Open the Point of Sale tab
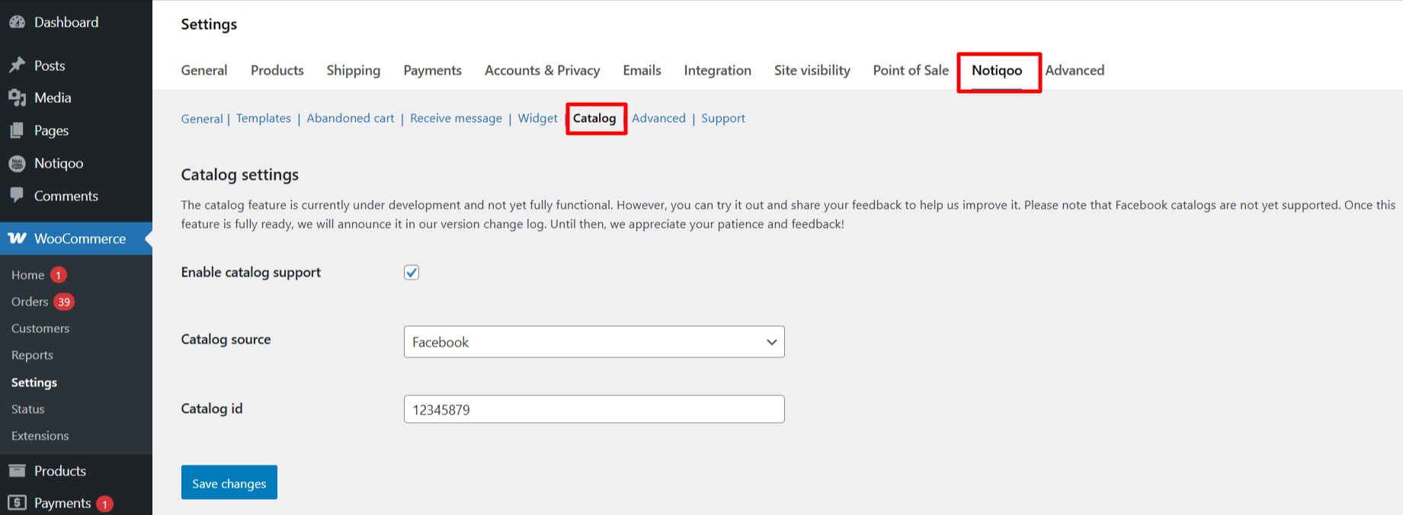Image resolution: width=1403 pixels, height=515 pixels. coord(911,70)
